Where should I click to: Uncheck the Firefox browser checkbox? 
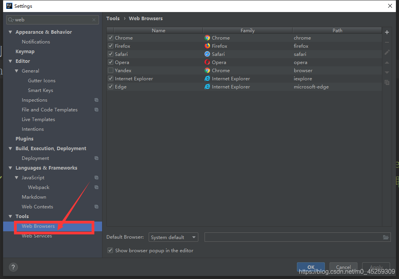tap(111, 46)
